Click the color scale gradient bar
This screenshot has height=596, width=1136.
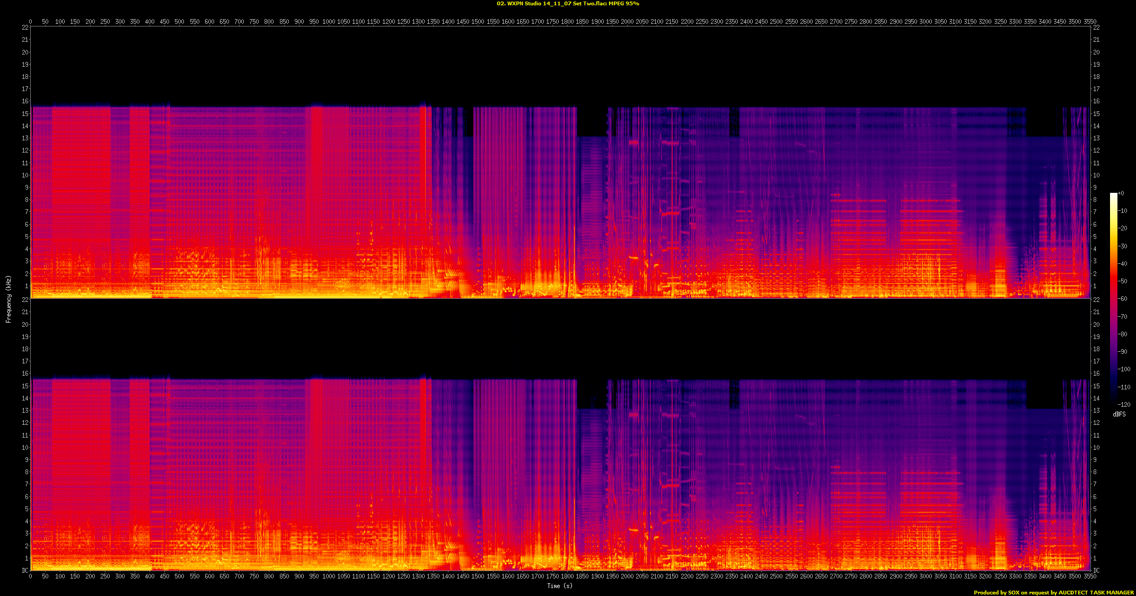click(x=1114, y=299)
